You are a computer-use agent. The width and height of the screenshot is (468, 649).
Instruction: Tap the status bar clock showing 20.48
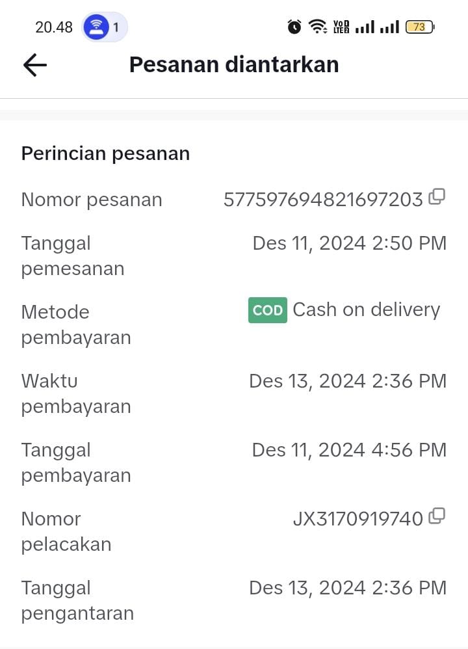tap(54, 27)
